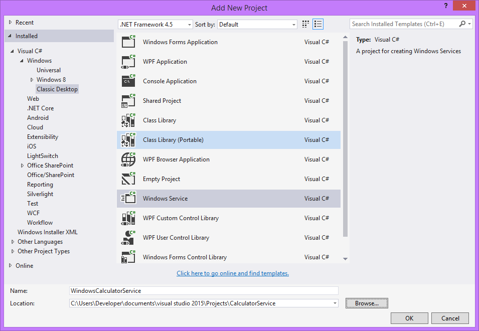479x331 pixels.
Task: Click the Windows Service template icon
Action: pos(128,199)
